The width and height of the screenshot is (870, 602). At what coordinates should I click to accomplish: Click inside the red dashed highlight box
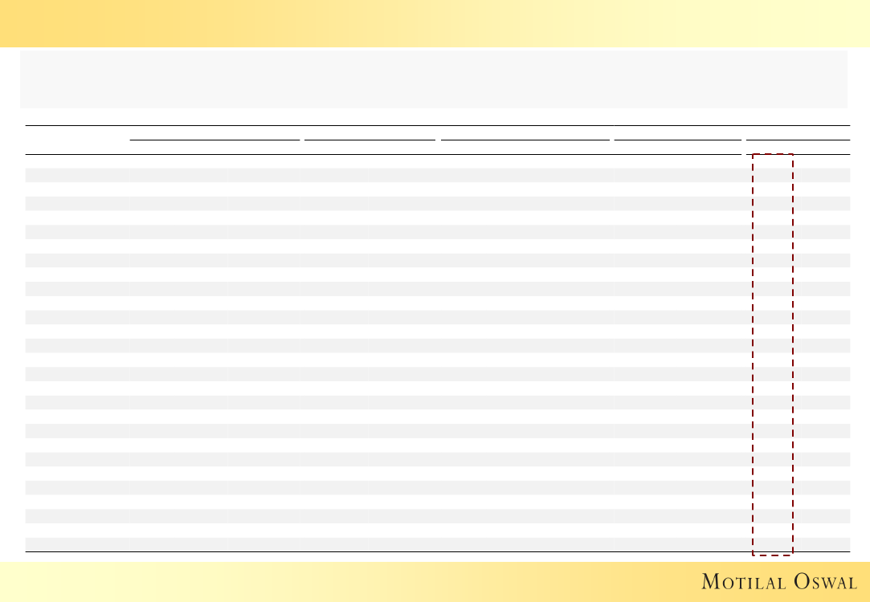(x=773, y=353)
